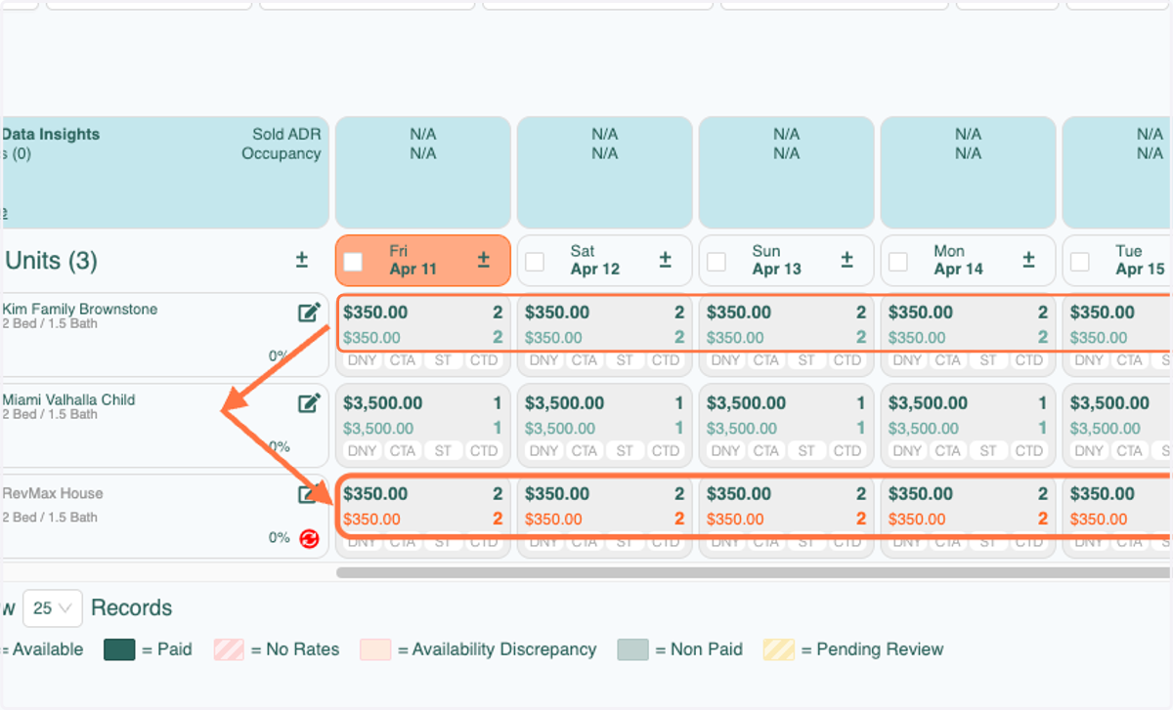Viewport: 1173px width, 710px height.
Task: Select the Miami Valhalla Child unit name
Action: pos(69,399)
